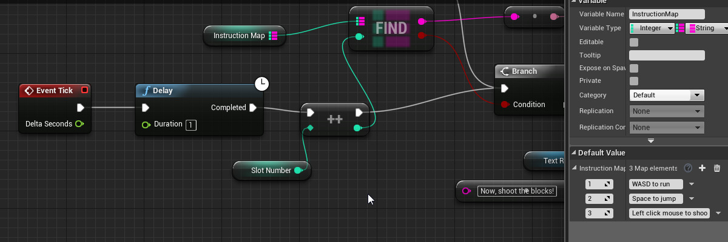Enable the Expose on Spawn checkbox

(x=634, y=68)
